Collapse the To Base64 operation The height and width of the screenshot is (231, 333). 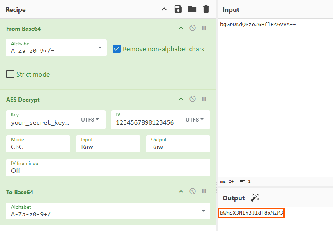tap(181, 191)
